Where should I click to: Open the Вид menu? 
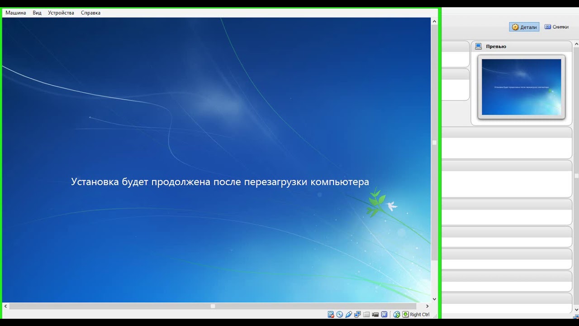tap(37, 13)
